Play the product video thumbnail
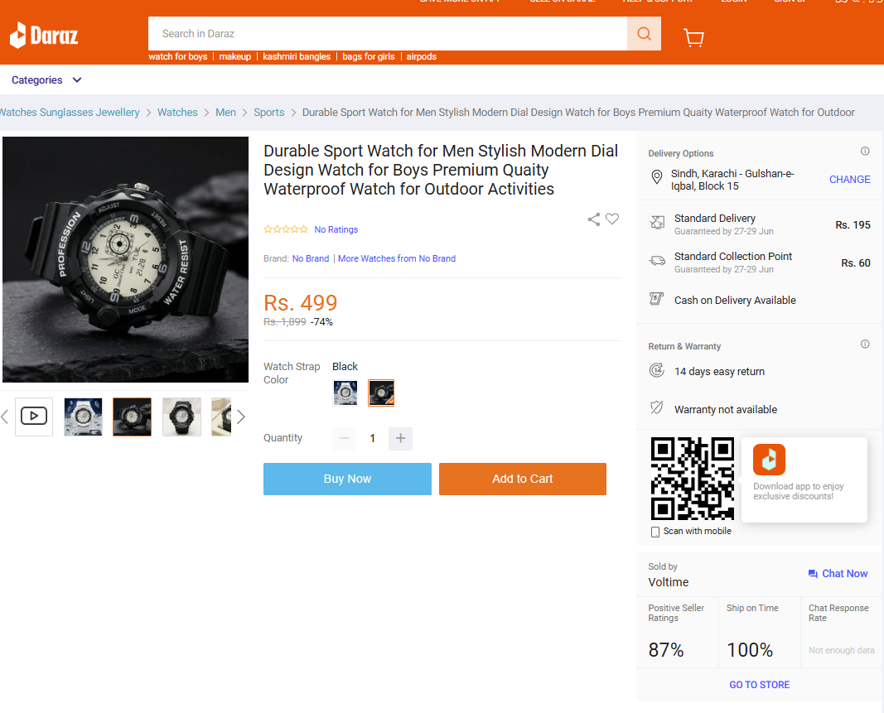 coord(34,417)
